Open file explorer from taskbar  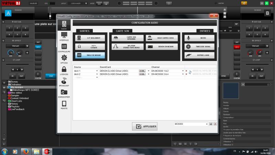[x=36, y=152]
